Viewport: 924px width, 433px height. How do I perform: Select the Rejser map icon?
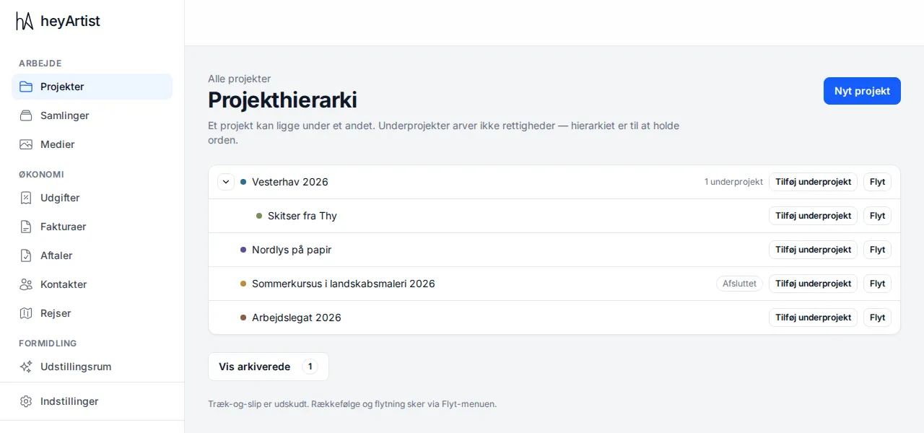[26, 313]
